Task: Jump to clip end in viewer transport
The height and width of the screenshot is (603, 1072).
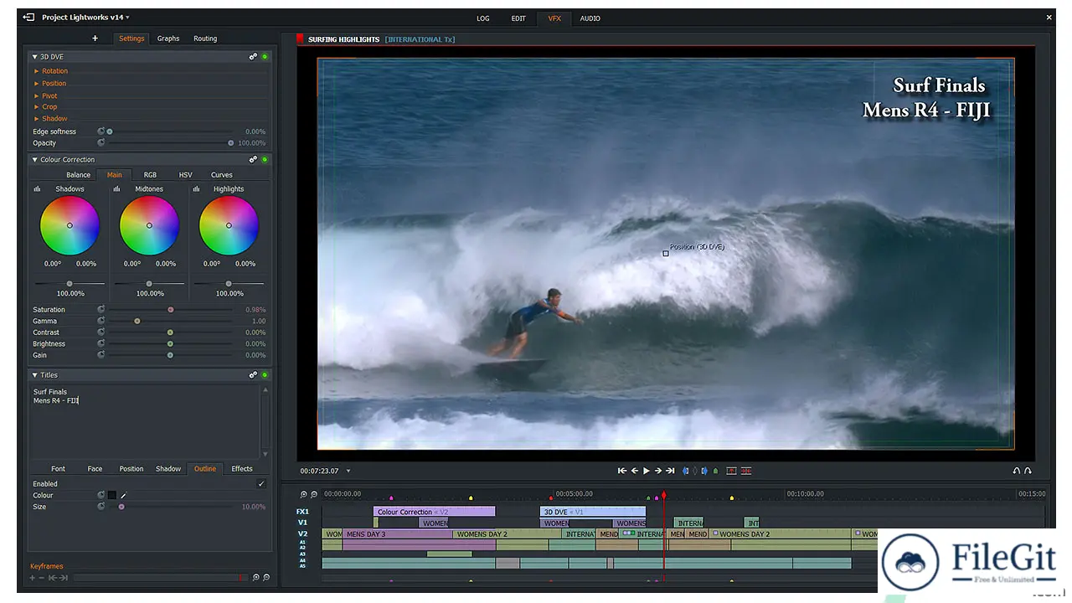Action: point(670,471)
